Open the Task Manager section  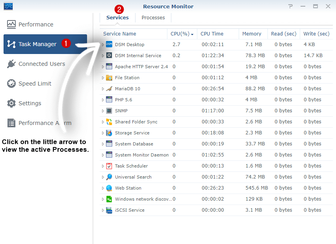(x=45, y=44)
